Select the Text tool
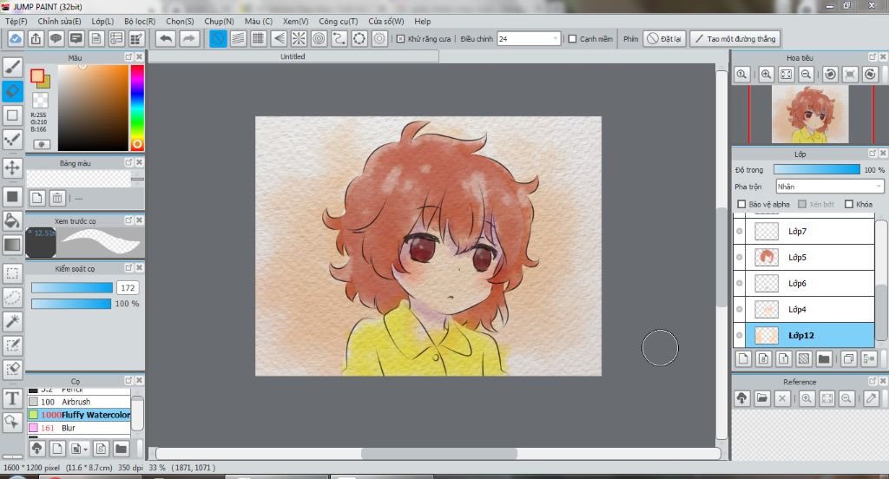Viewport: 889px width, 479px height. click(12, 398)
